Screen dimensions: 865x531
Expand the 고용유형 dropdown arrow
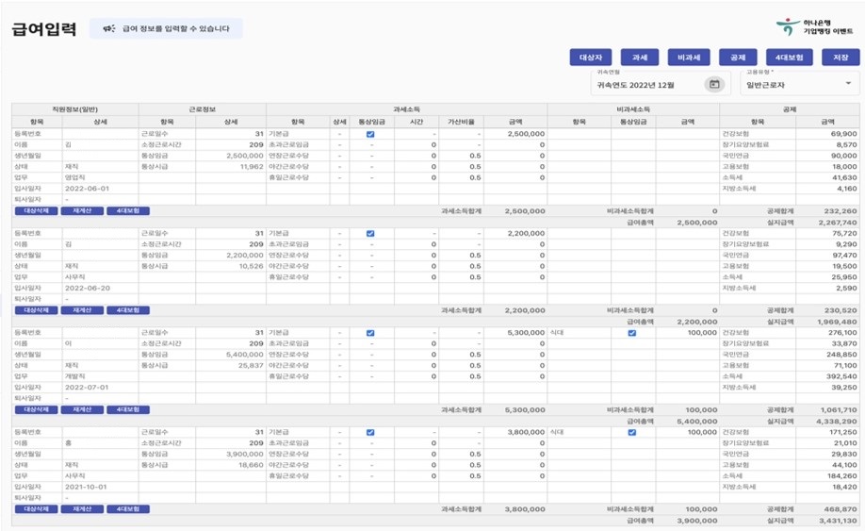point(848,84)
